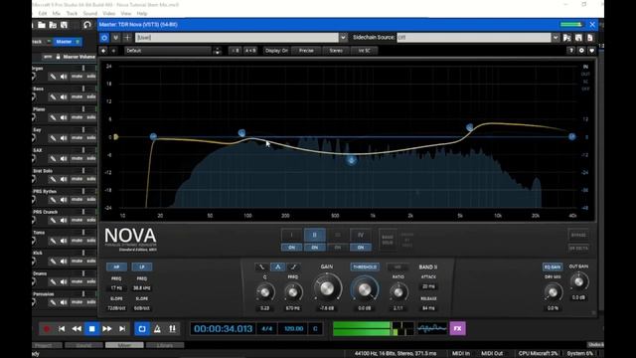Image resolution: width=636 pixels, height=358 pixels.
Task: Open the Help menu
Action: point(141,13)
